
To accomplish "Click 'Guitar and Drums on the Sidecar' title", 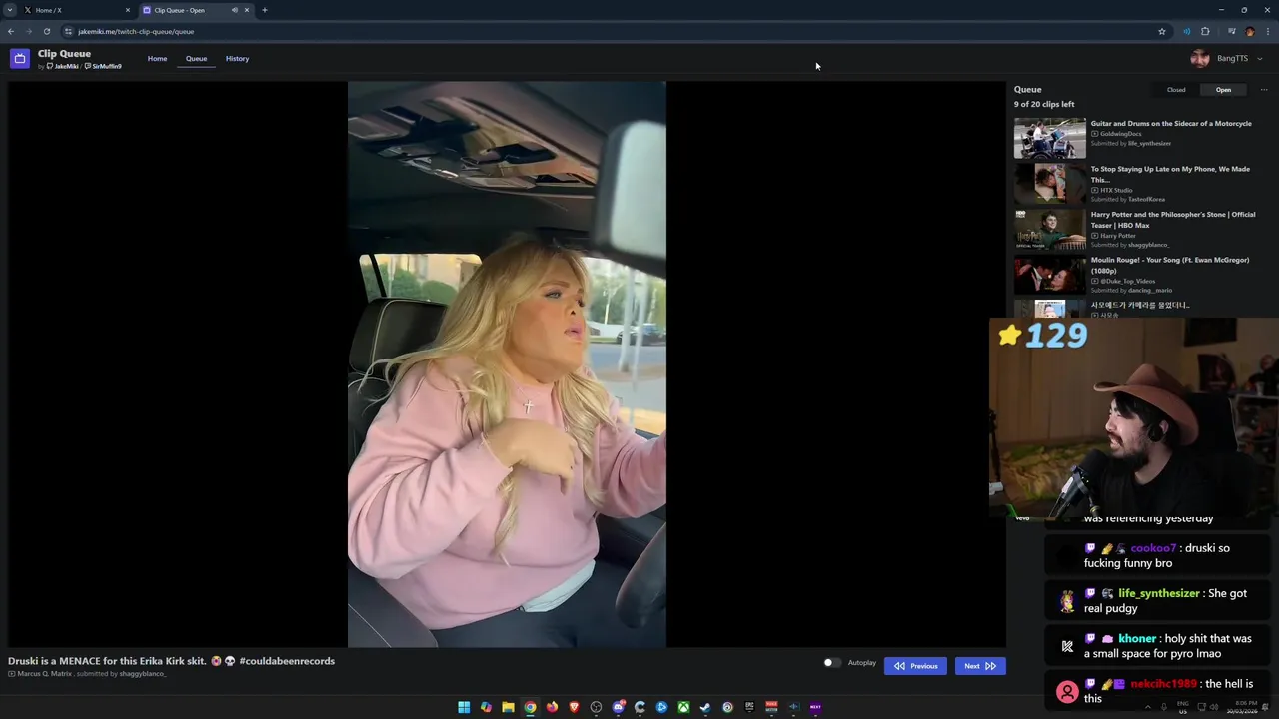I will (1171, 124).
